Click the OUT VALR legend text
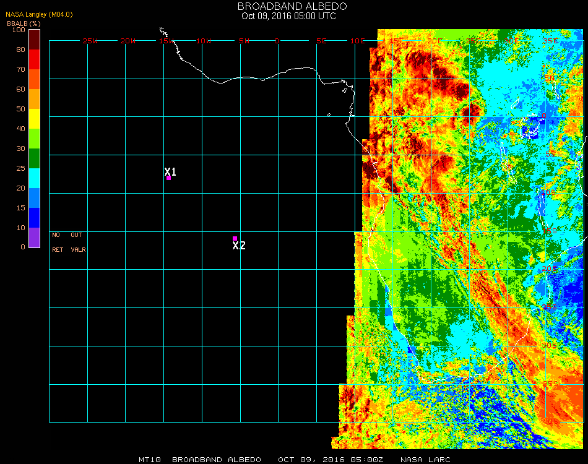Screen dimensions: 588x464 point(77,243)
